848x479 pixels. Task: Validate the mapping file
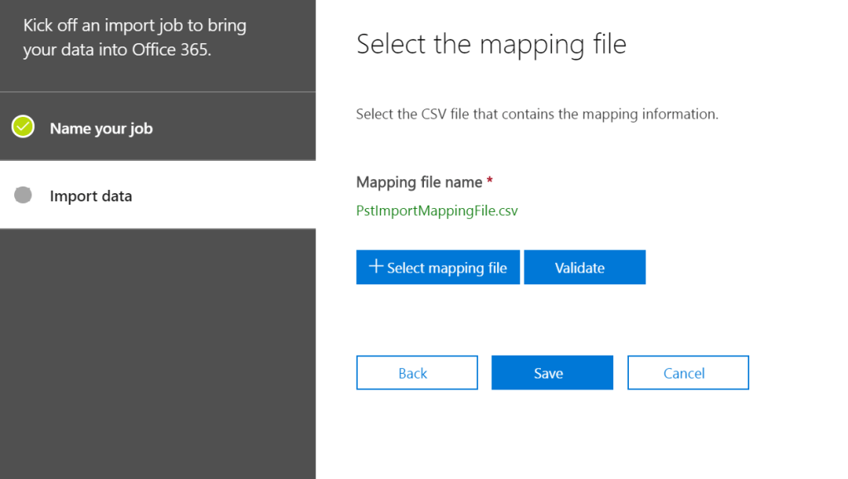(584, 268)
